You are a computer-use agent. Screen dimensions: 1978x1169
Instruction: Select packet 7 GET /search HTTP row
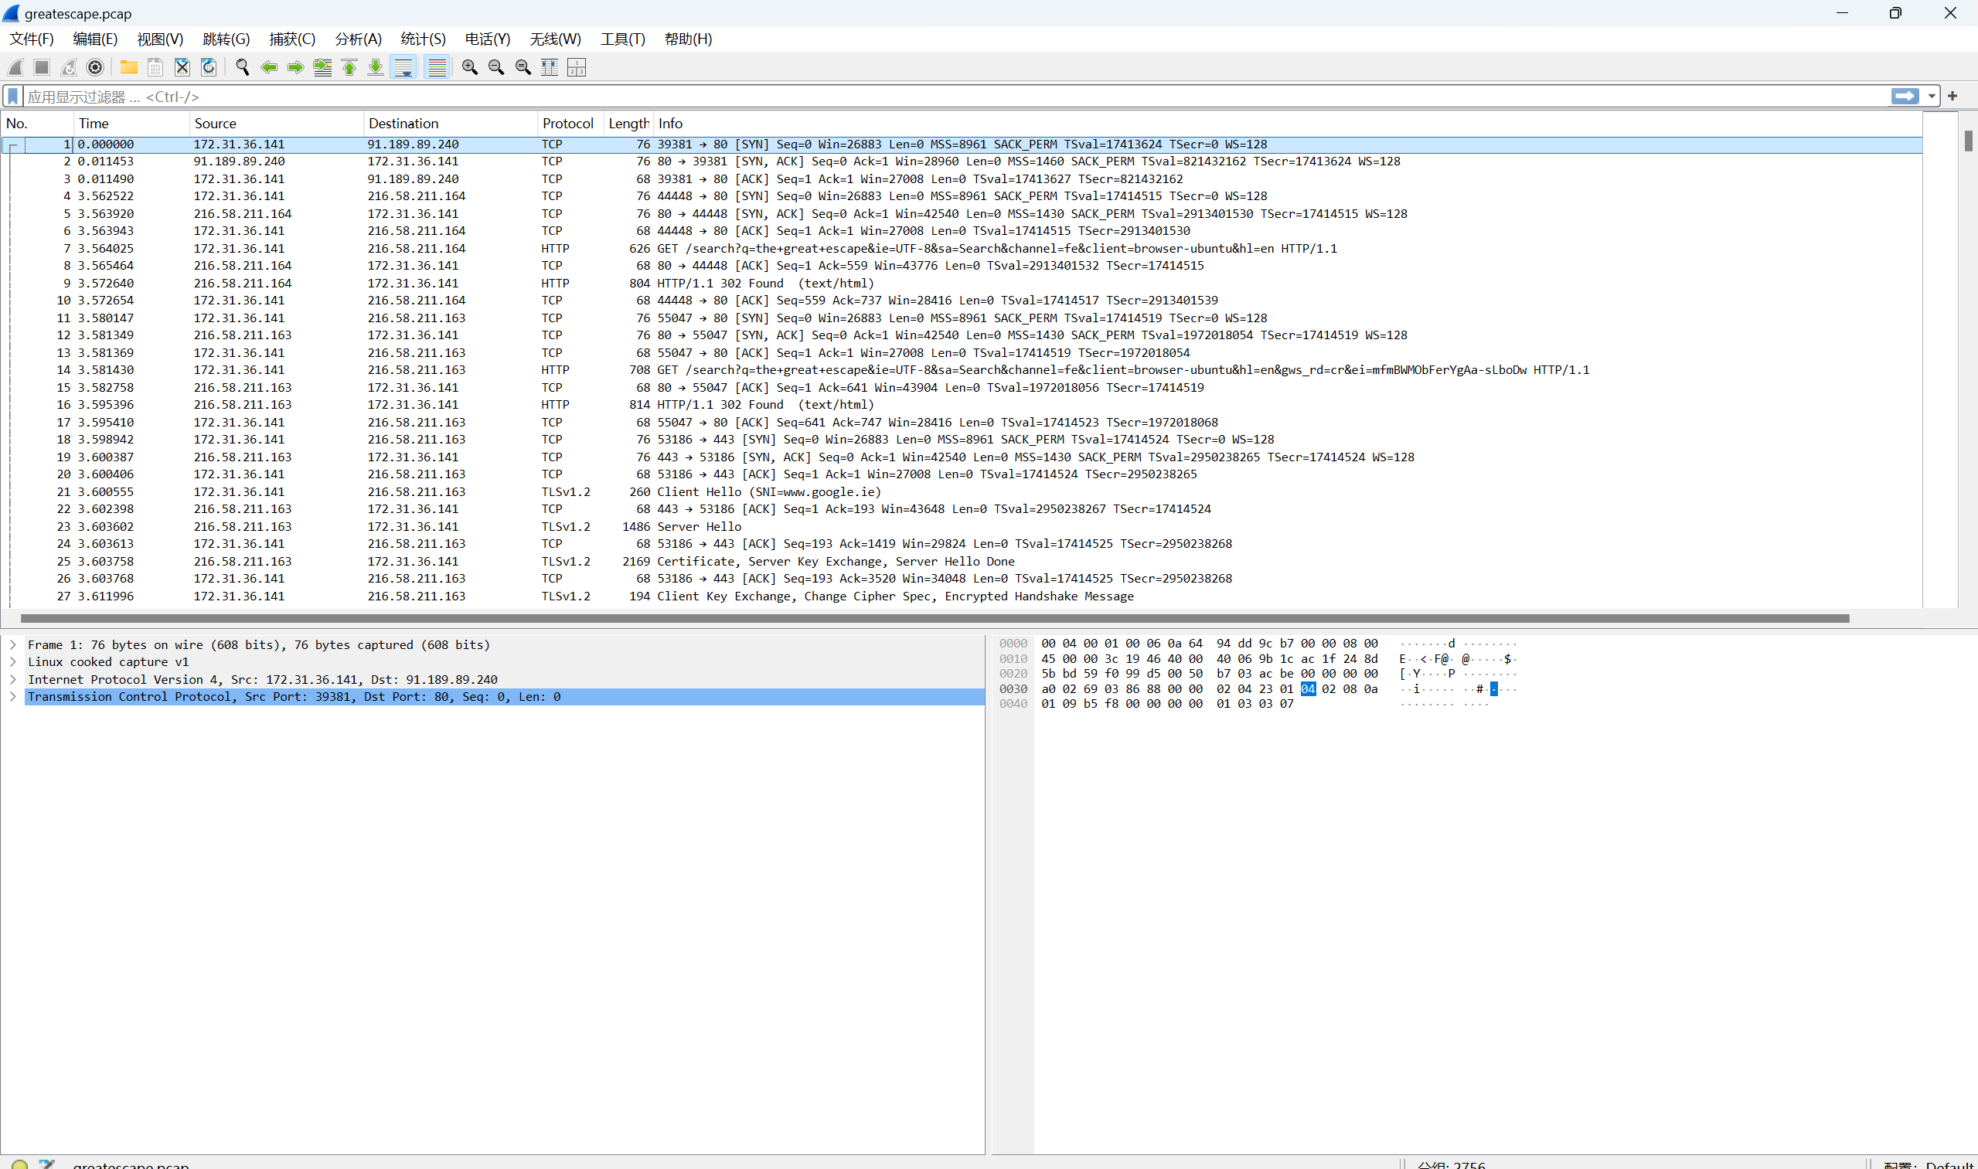point(962,248)
